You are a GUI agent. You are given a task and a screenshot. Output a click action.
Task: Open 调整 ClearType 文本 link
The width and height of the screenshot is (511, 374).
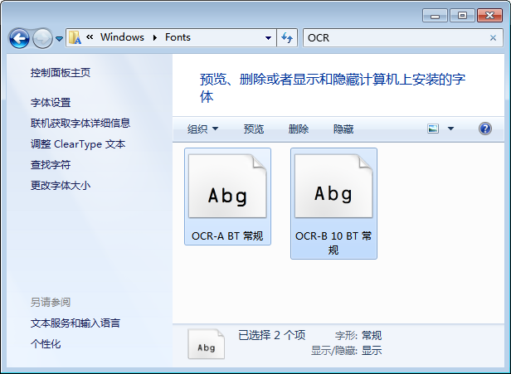(x=78, y=144)
